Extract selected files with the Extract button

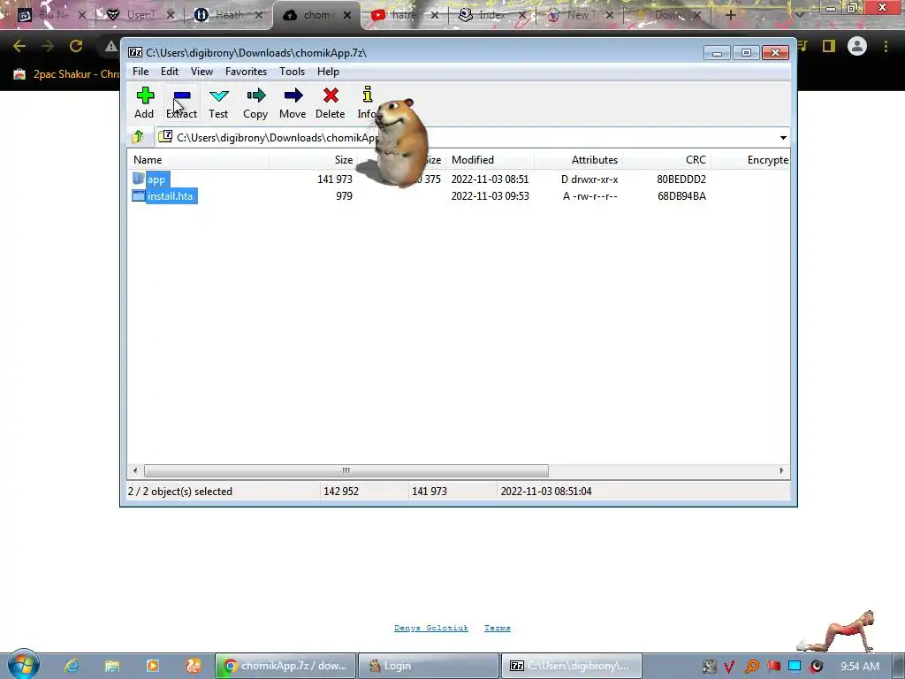(x=181, y=103)
